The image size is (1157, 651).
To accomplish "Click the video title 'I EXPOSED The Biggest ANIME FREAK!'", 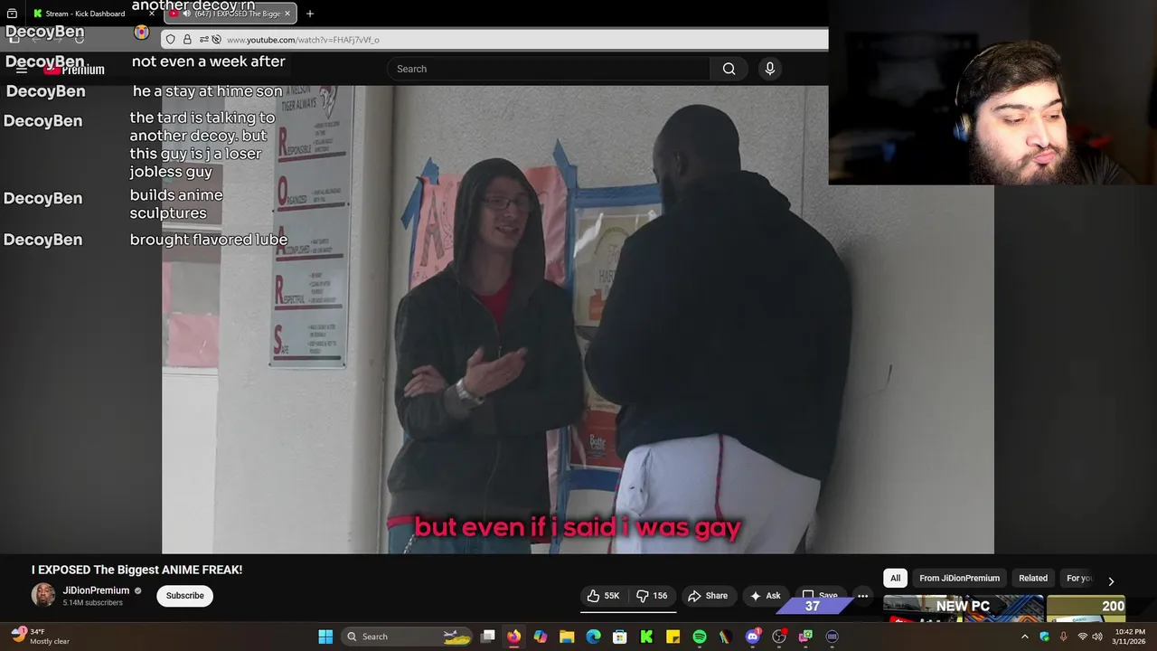I will point(136,570).
